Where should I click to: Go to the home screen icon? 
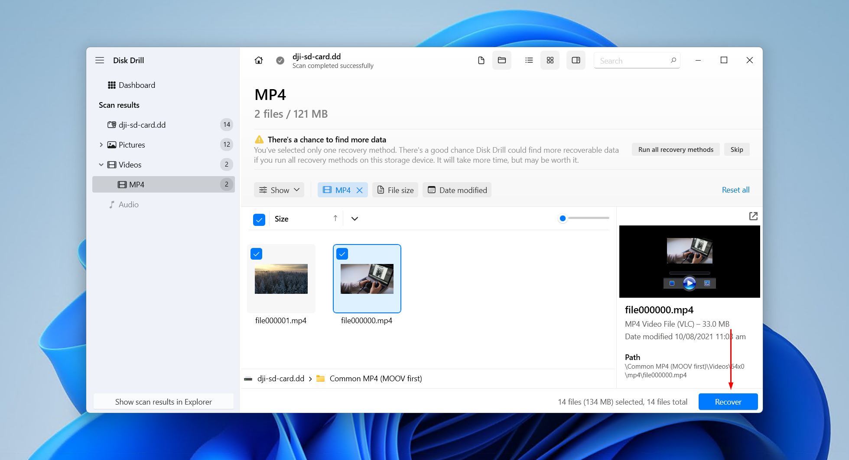coord(259,60)
